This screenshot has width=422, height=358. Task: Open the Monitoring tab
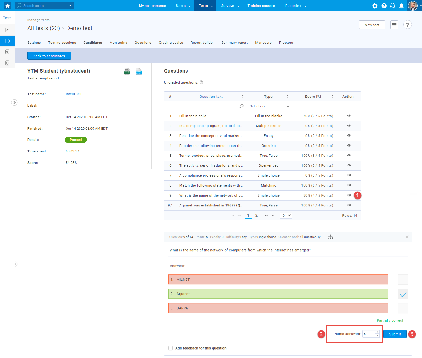click(x=118, y=43)
